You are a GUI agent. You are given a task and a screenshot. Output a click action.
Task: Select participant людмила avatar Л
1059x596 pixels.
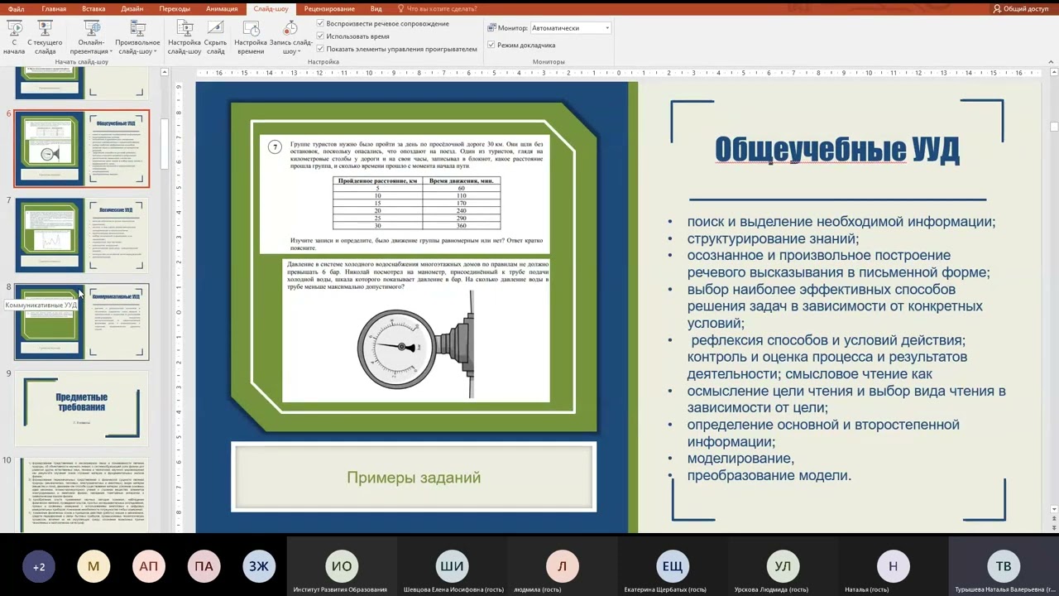pyautogui.click(x=562, y=566)
